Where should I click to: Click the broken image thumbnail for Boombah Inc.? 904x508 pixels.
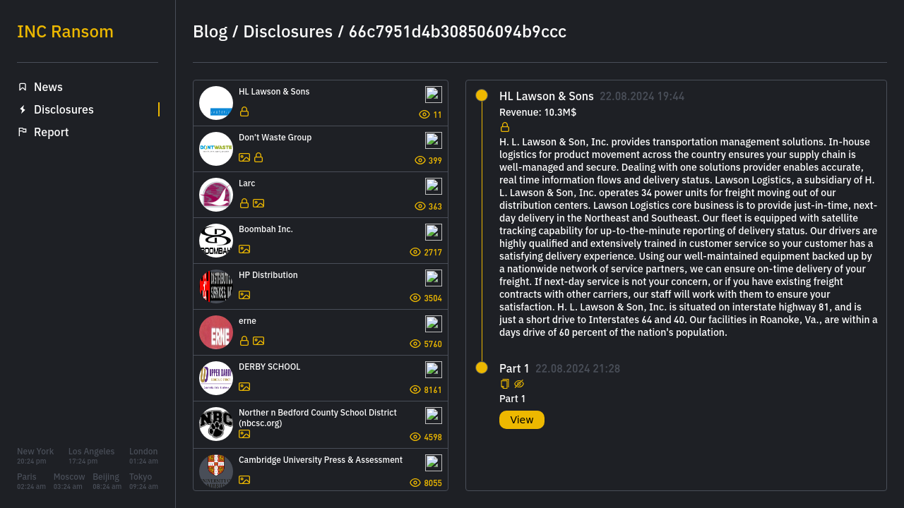coord(434,232)
